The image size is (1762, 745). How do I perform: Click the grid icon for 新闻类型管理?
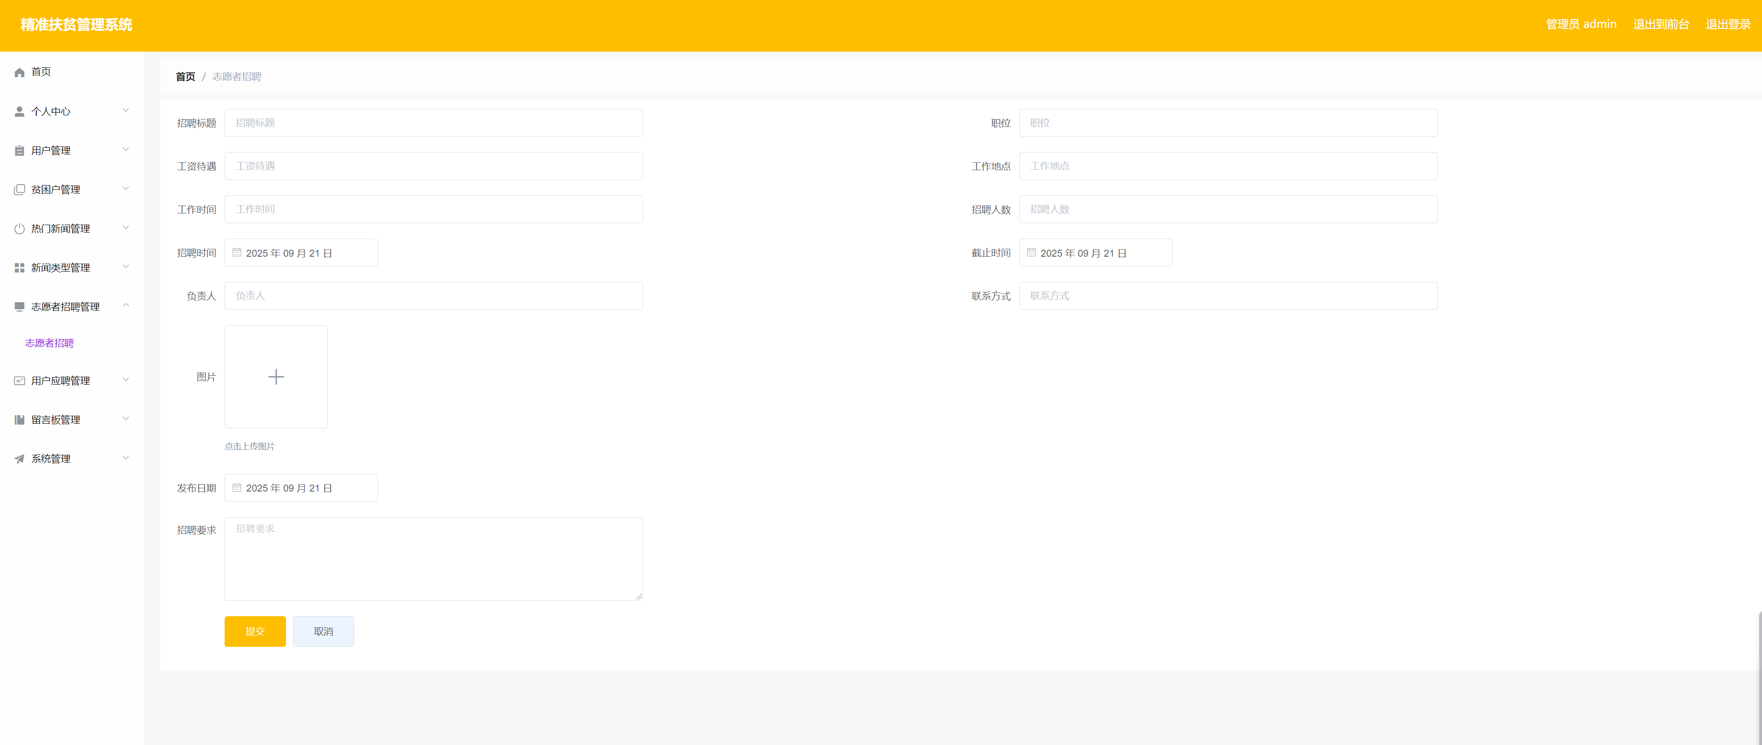19,268
